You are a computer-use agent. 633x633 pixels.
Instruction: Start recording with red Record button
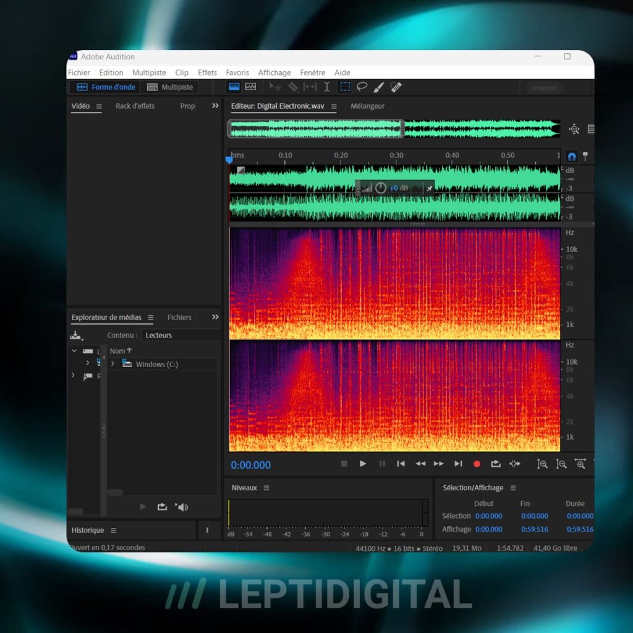(x=477, y=464)
